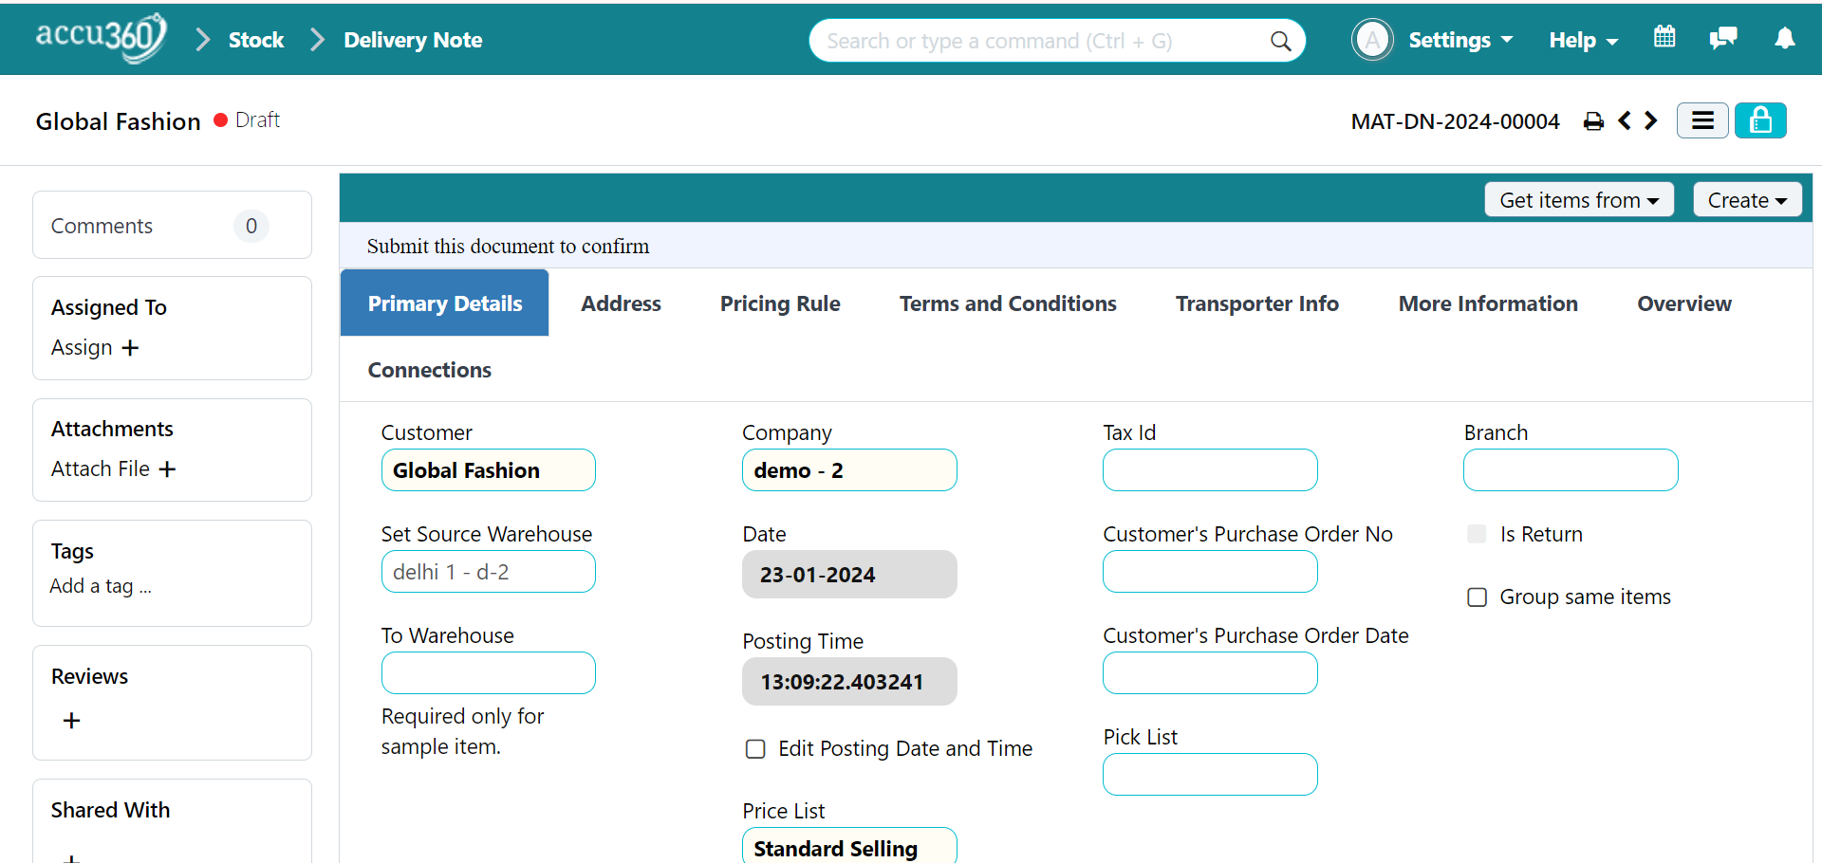Viewport: 1822px width, 863px height.
Task: Click the Shared With heading
Action: point(110,810)
